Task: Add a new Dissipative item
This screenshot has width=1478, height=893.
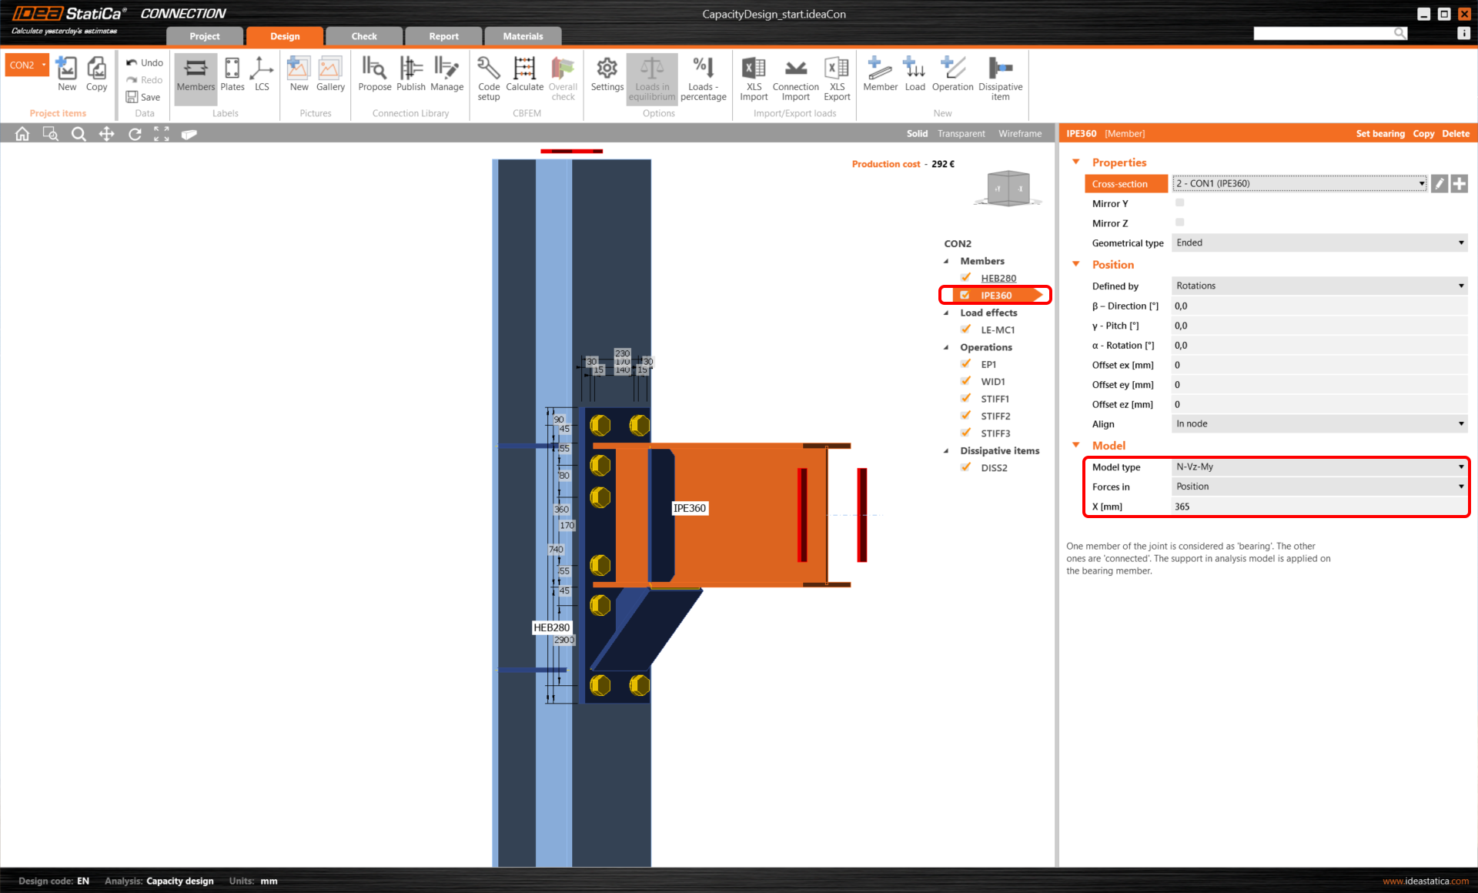Action: pos(1000,77)
